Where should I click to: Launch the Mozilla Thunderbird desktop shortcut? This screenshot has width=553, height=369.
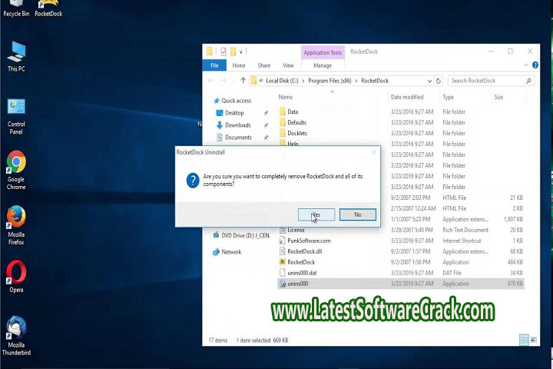tap(16, 335)
